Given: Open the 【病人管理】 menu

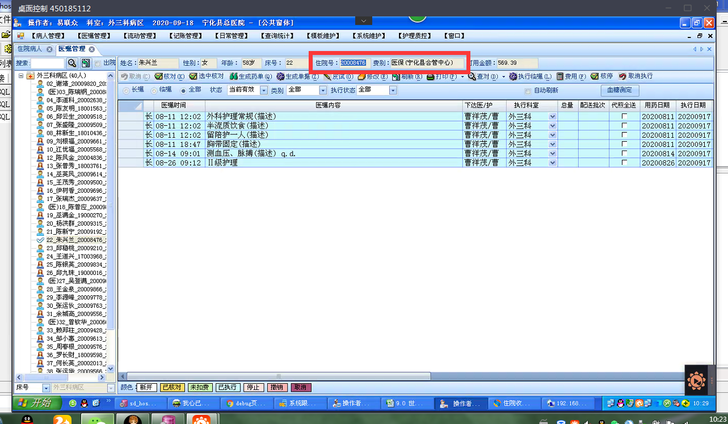Looking at the screenshot, I should 48,36.
